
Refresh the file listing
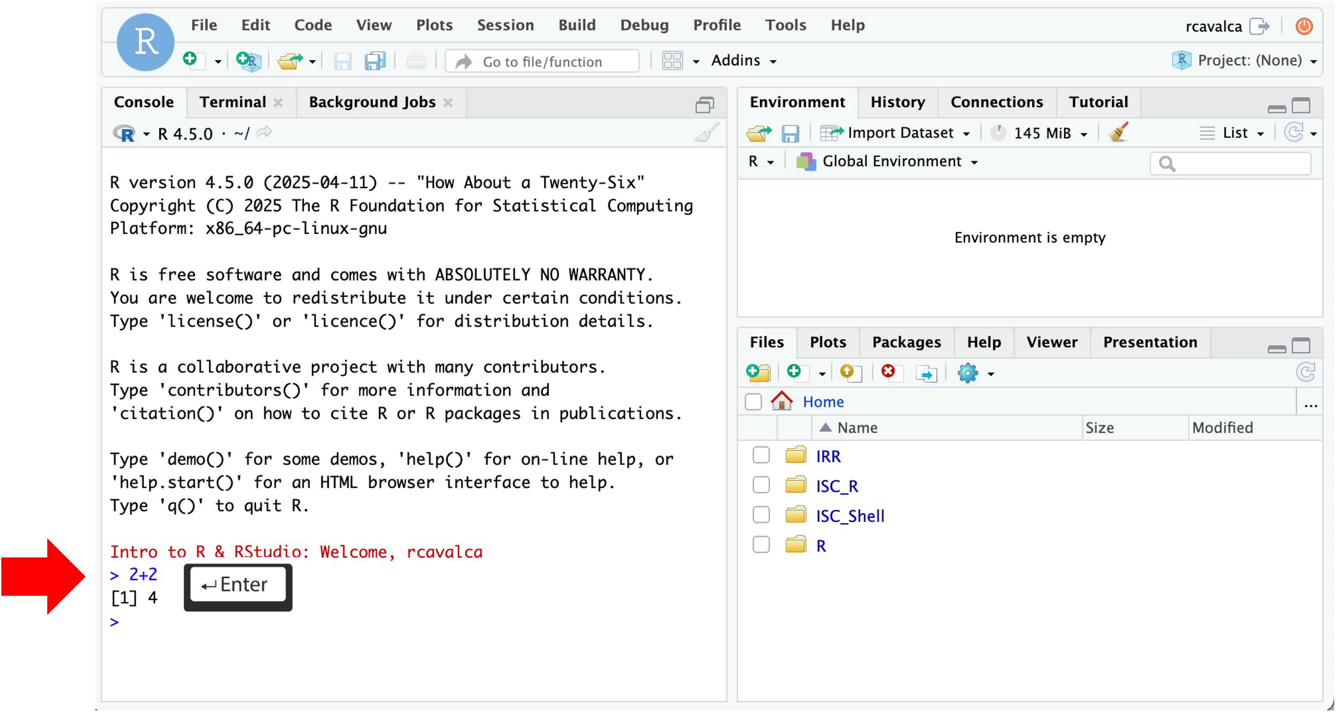(x=1306, y=372)
